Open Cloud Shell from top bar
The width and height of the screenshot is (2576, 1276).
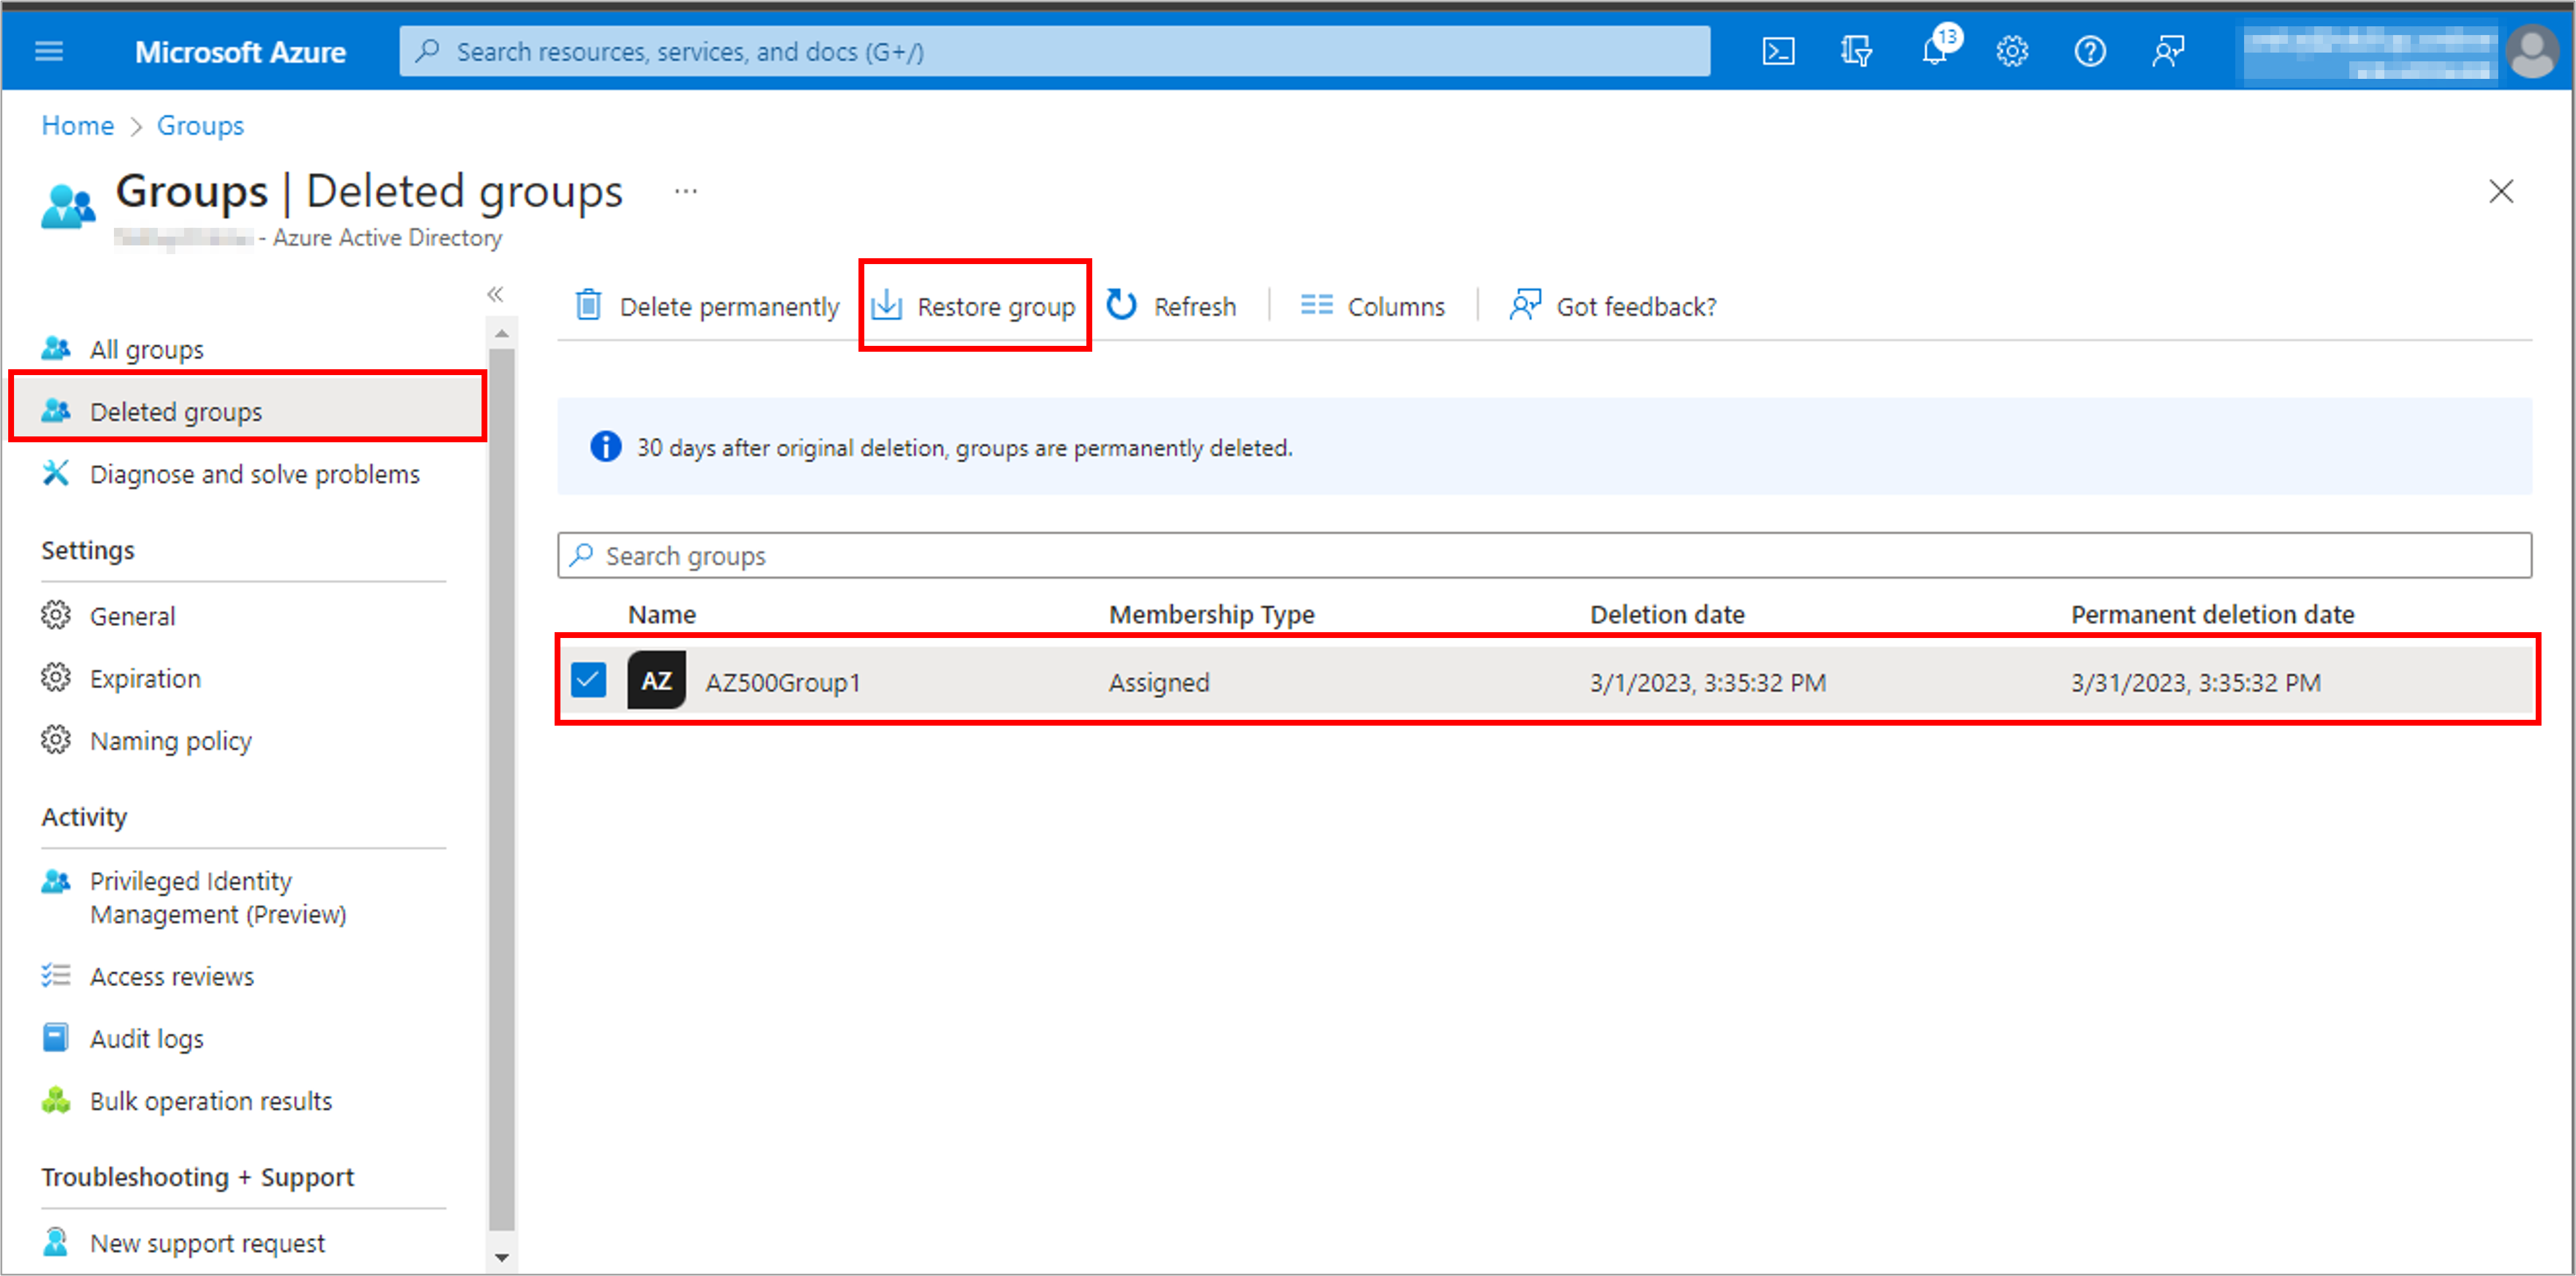[1777, 51]
